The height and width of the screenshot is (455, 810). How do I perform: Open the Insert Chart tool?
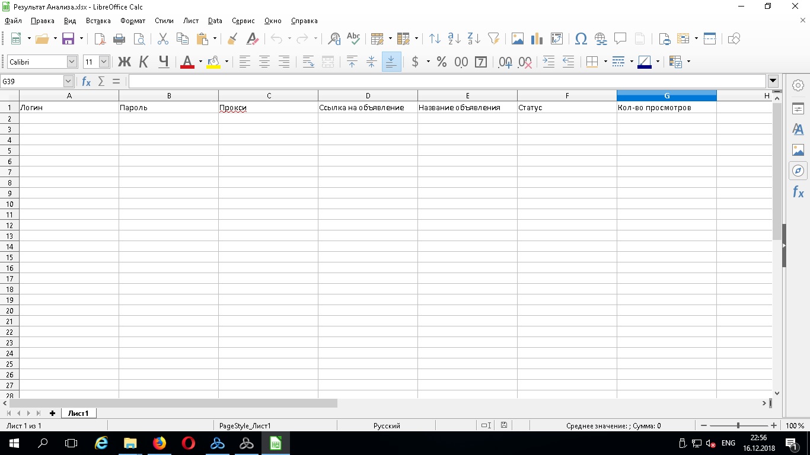[537, 39]
